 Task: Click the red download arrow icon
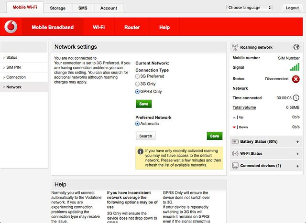(x=234, y=127)
